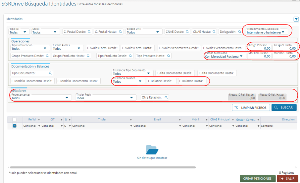Open the Estado Morosidad dropdown
Screen dimensions: 300x183
coord(241,56)
